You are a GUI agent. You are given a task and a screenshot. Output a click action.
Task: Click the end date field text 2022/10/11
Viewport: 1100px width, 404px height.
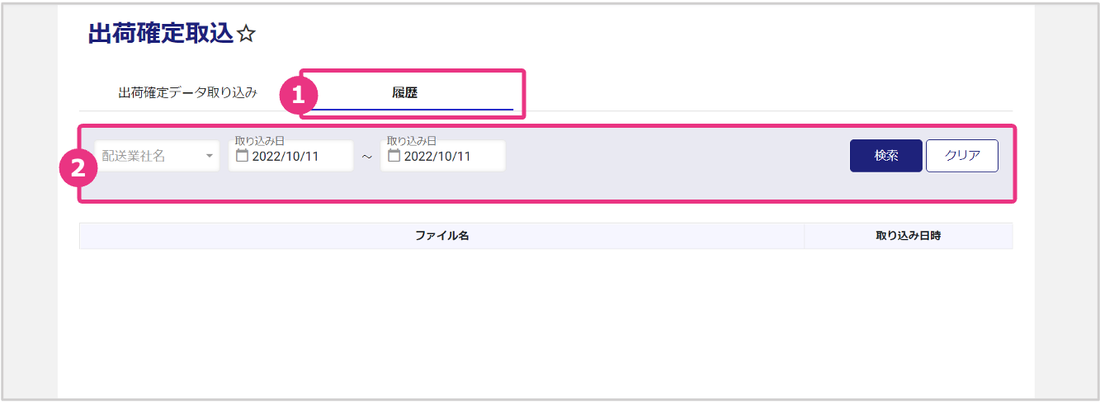coord(437,157)
